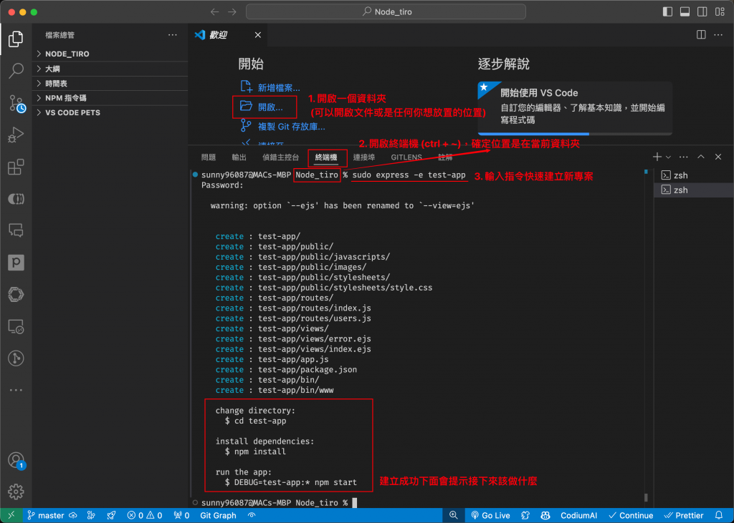Select the 終端機 terminal tab
The image size is (734, 523).
click(x=326, y=157)
